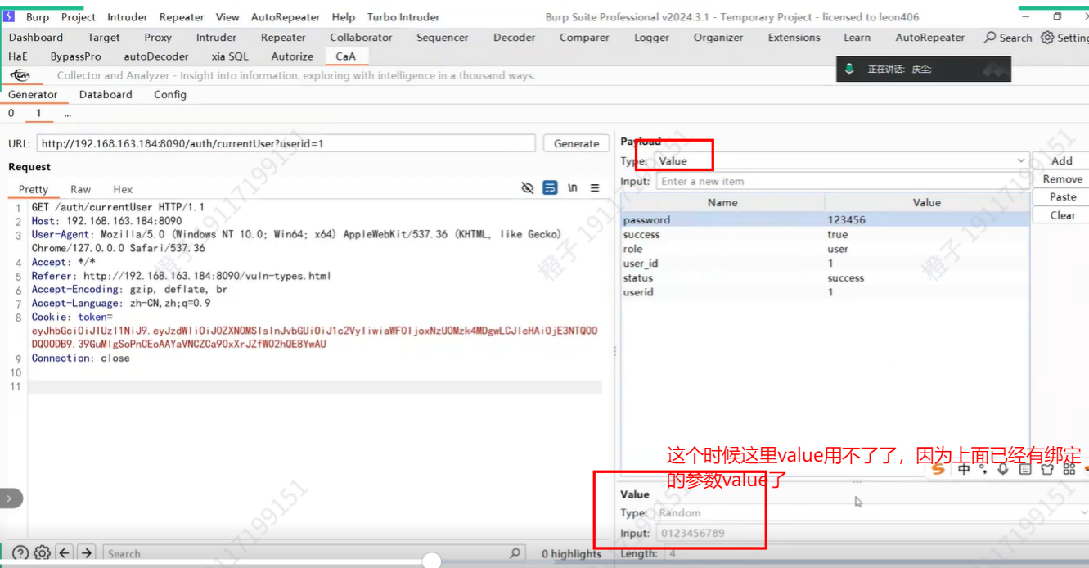Screen dimensions: 1089x568
Task: Click the Paste payload button
Action: point(1062,197)
